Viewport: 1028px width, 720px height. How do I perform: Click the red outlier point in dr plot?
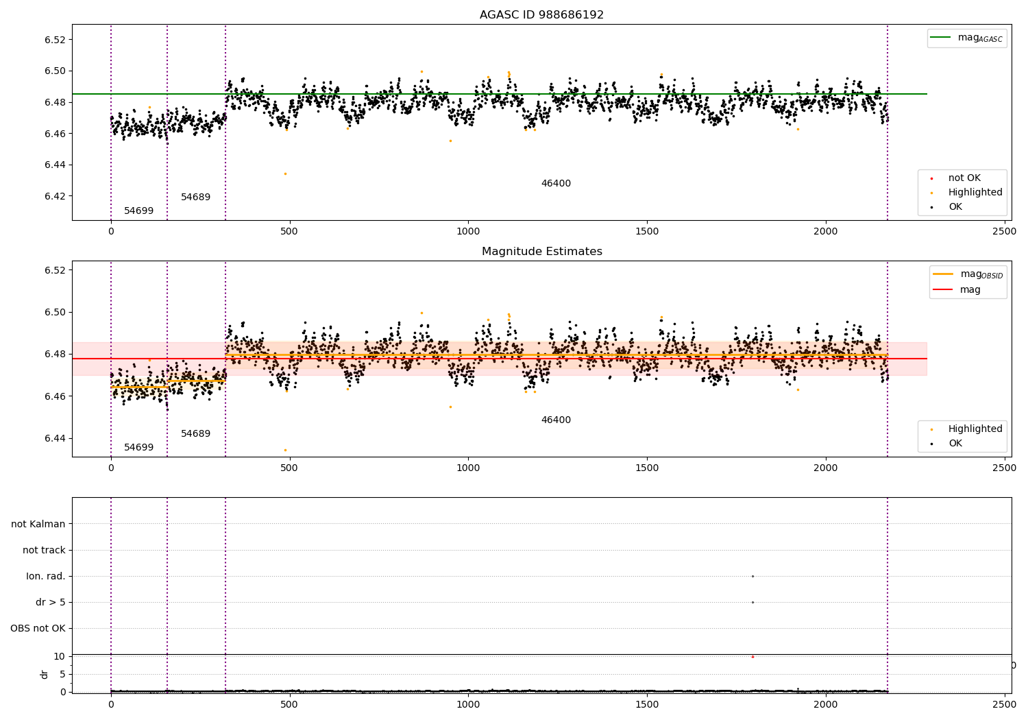pyautogui.click(x=752, y=657)
